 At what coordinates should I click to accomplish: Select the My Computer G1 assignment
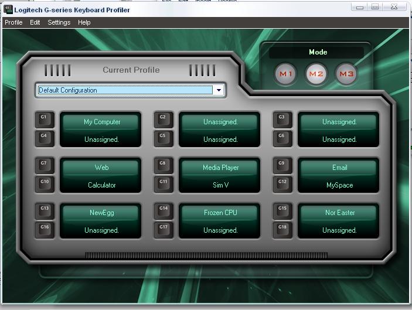(x=101, y=122)
